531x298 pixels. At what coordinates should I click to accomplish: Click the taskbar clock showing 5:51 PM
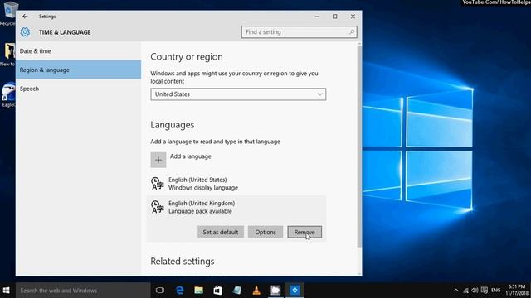(x=517, y=291)
